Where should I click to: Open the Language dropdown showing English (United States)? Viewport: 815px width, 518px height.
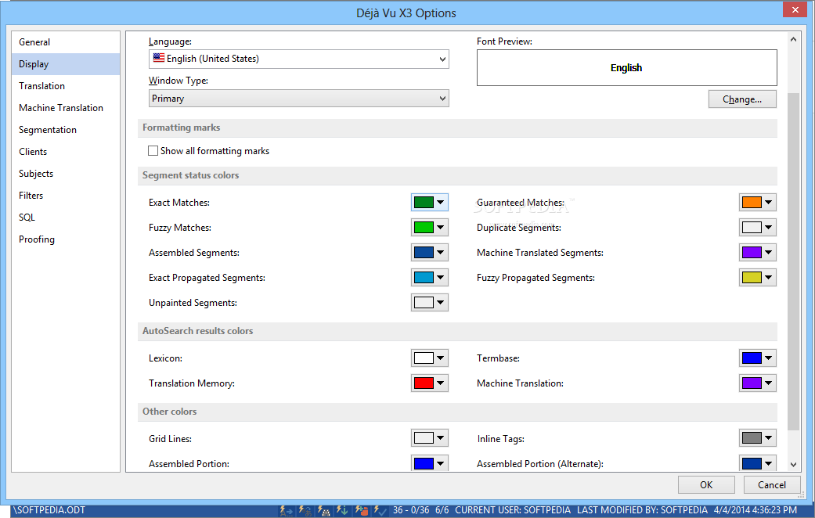tap(299, 59)
